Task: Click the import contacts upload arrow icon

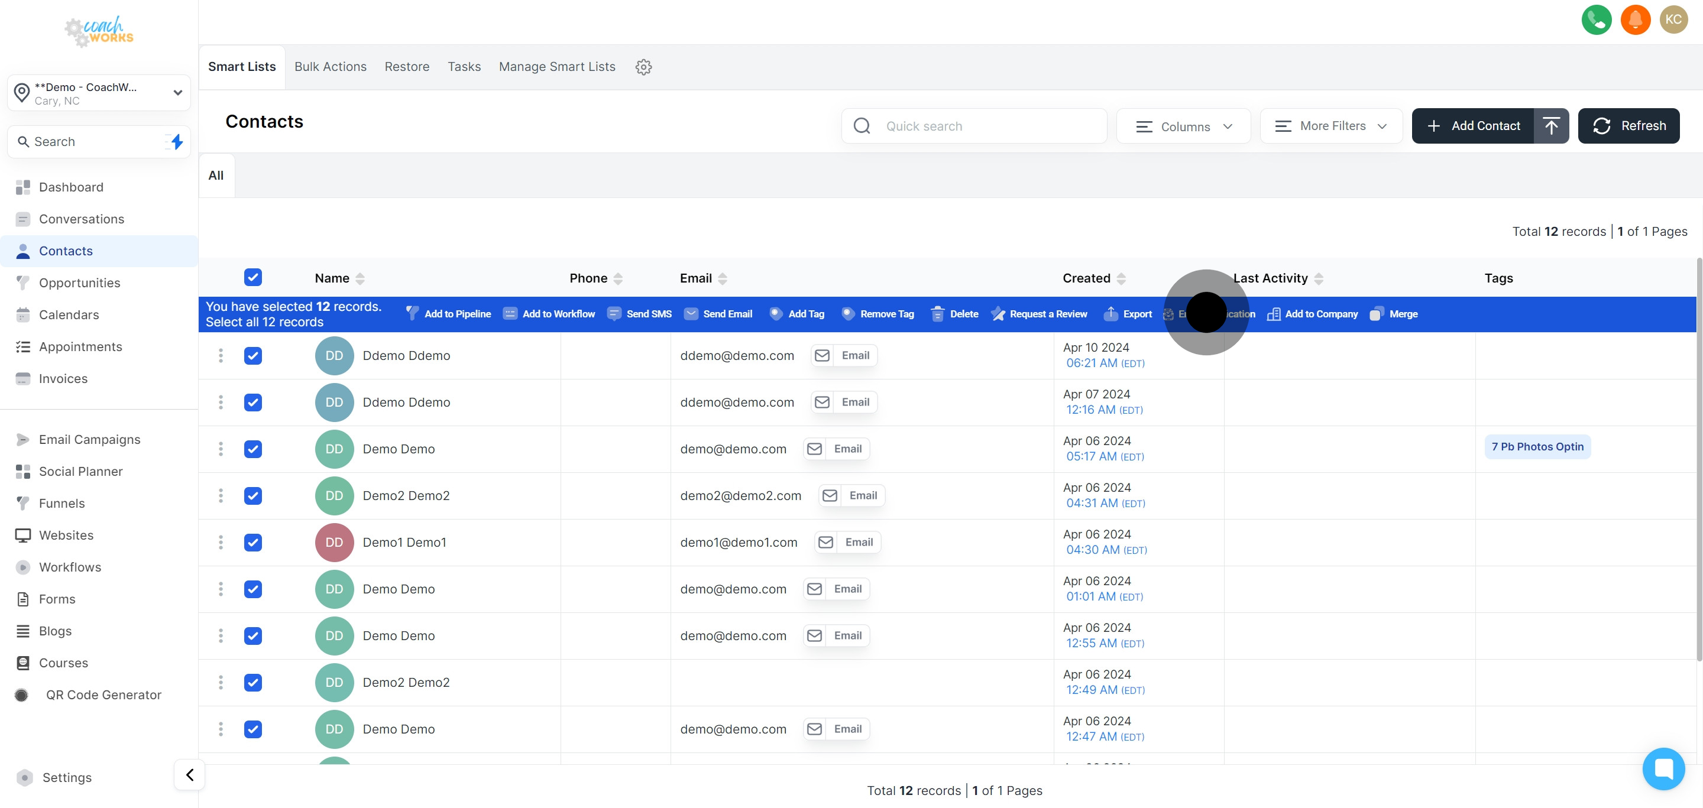Action: (x=1551, y=125)
